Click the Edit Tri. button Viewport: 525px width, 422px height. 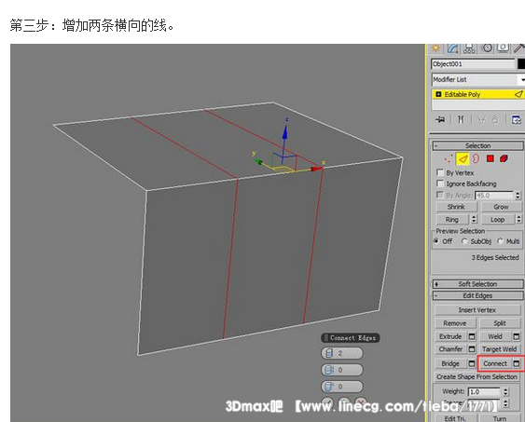click(x=455, y=418)
